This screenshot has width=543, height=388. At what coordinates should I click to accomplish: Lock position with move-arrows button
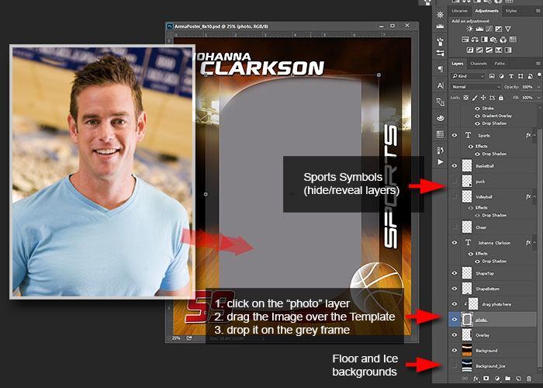pyautogui.click(x=483, y=98)
